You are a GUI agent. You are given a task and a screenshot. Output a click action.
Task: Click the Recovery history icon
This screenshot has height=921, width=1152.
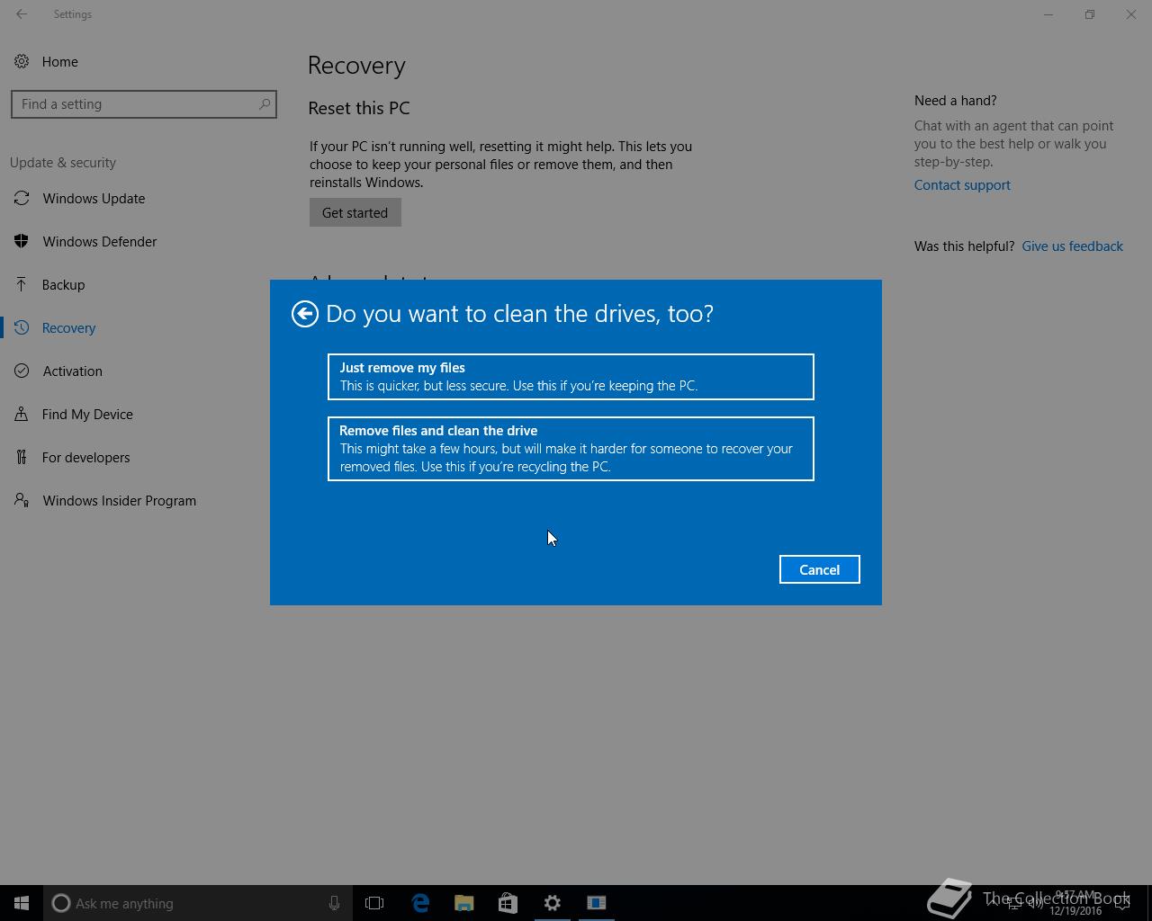click(x=22, y=327)
